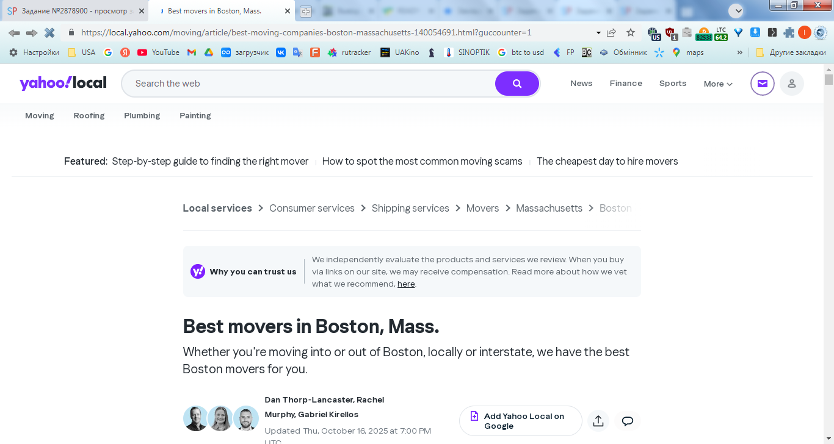Click the Massachusetts breadcrumb
The width and height of the screenshot is (834, 444).
coord(549,209)
